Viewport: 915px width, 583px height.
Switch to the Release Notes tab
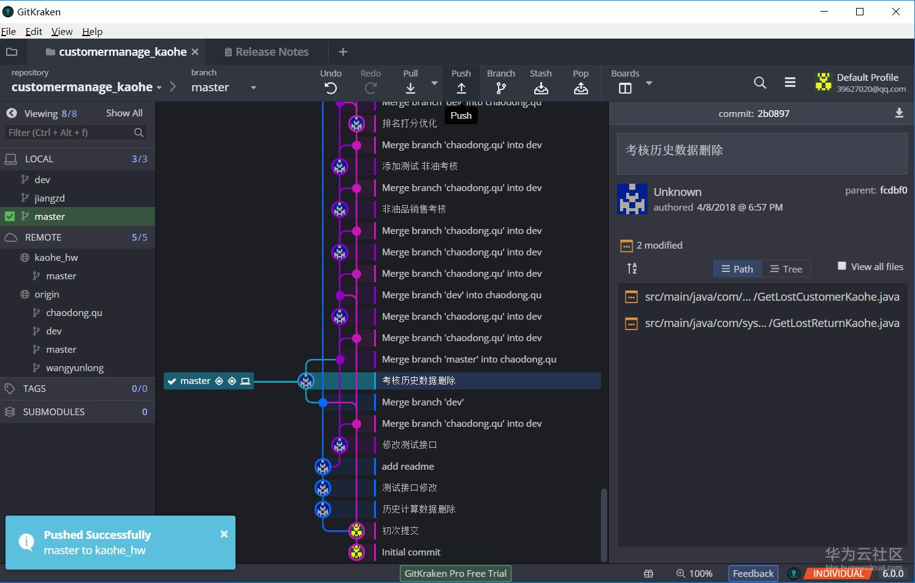266,52
